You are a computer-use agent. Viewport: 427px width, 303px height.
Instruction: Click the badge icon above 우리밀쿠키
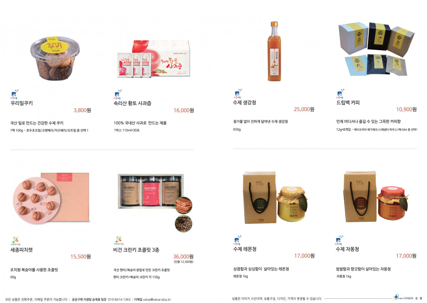pos(15,94)
